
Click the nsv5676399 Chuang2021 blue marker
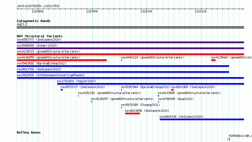pyautogui.click(x=121, y=108)
